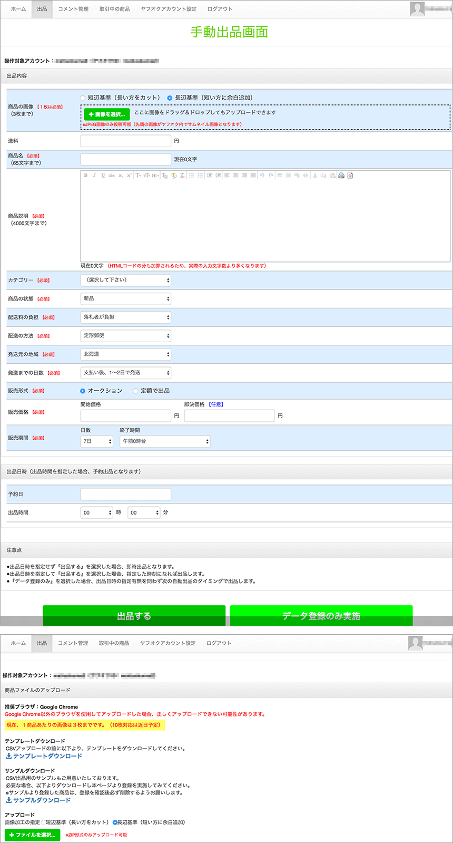Open the 終了時間 dropdown showing 午前0時台
Screen dimensions: 453x843
point(165,441)
